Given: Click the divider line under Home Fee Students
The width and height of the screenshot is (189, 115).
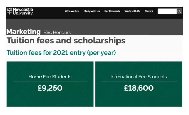Looking at the screenshot, I should pyautogui.click(x=50, y=81).
